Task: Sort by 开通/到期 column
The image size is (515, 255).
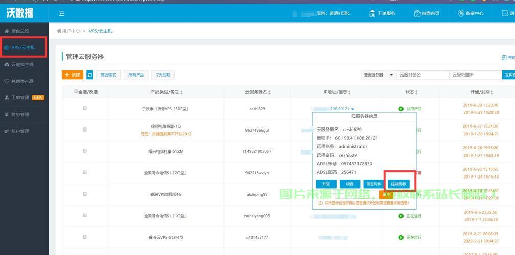Action: 481,92
